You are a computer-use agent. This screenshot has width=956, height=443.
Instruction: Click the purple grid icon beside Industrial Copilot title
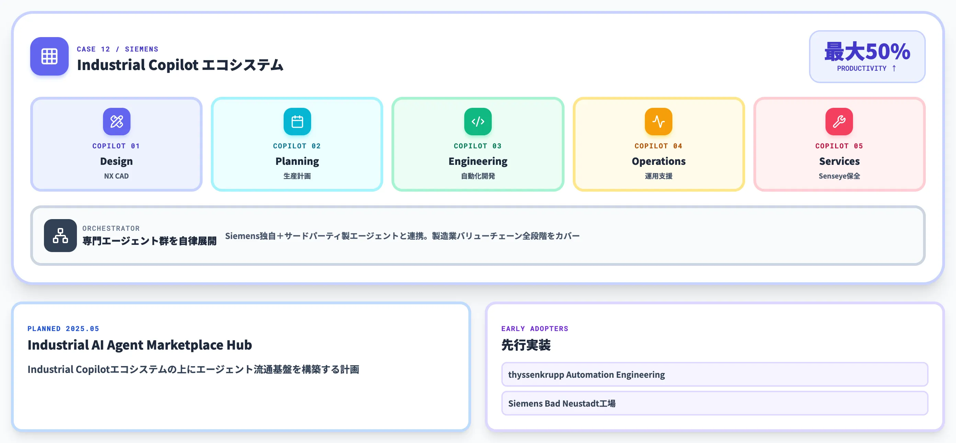[x=49, y=56]
